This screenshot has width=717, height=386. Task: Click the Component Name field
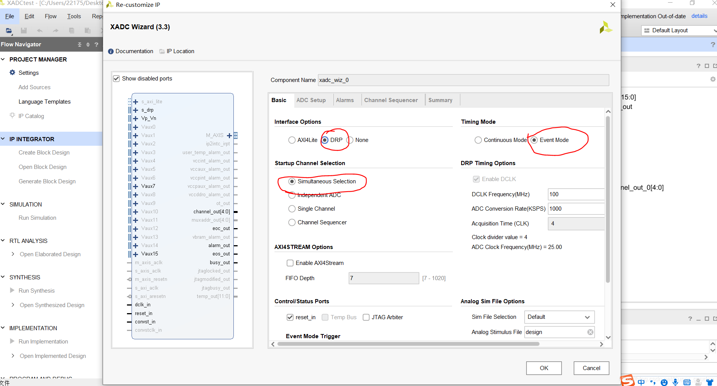click(x=463, y=80)
